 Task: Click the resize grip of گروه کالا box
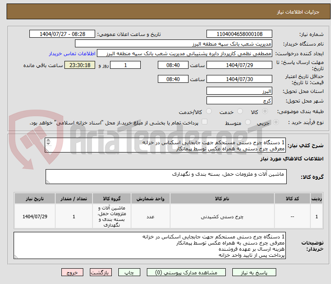48,182
